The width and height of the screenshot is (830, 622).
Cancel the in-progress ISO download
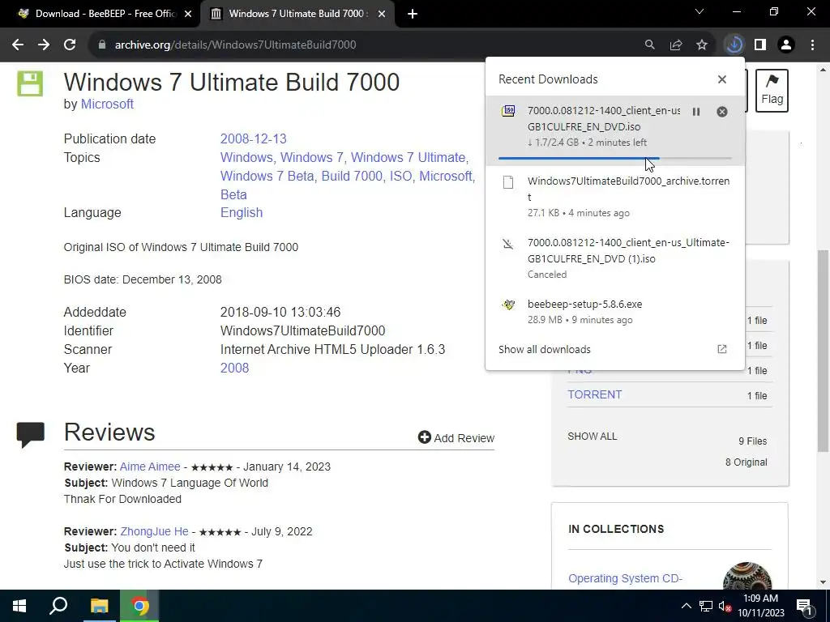[x=722, y=112]
